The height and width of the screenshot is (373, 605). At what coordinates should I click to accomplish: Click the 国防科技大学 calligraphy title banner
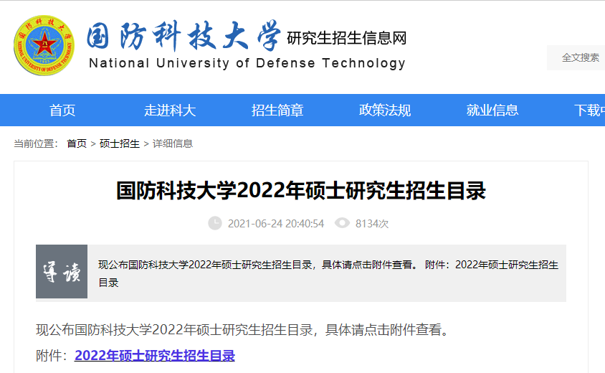coord(184,36)
